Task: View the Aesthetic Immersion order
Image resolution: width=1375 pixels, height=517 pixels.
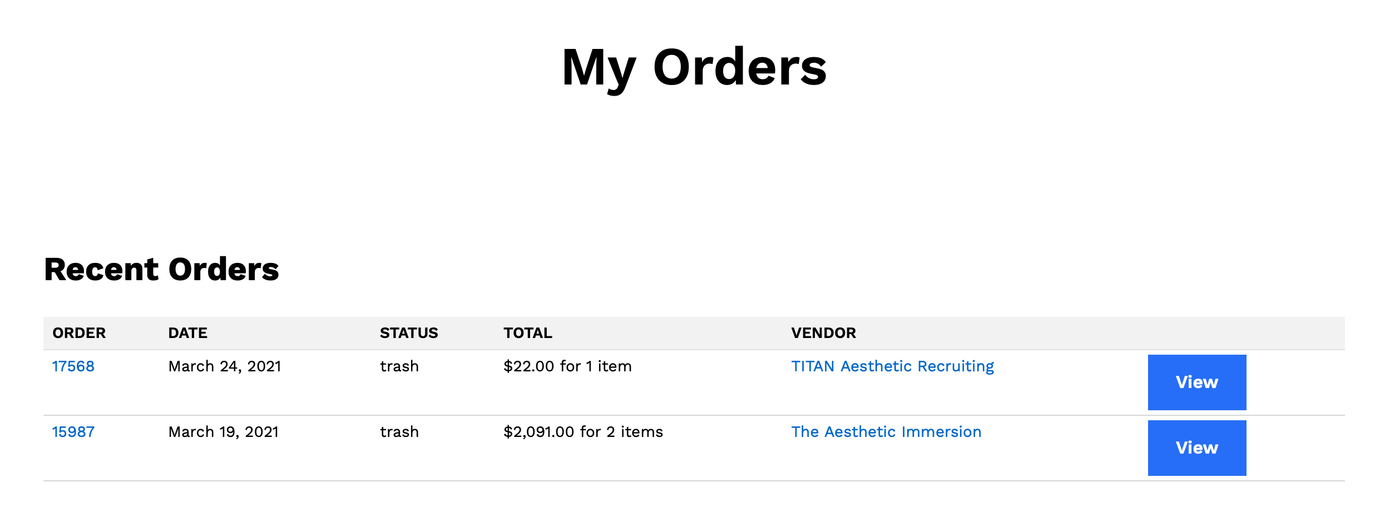Action: [1196, 448]
